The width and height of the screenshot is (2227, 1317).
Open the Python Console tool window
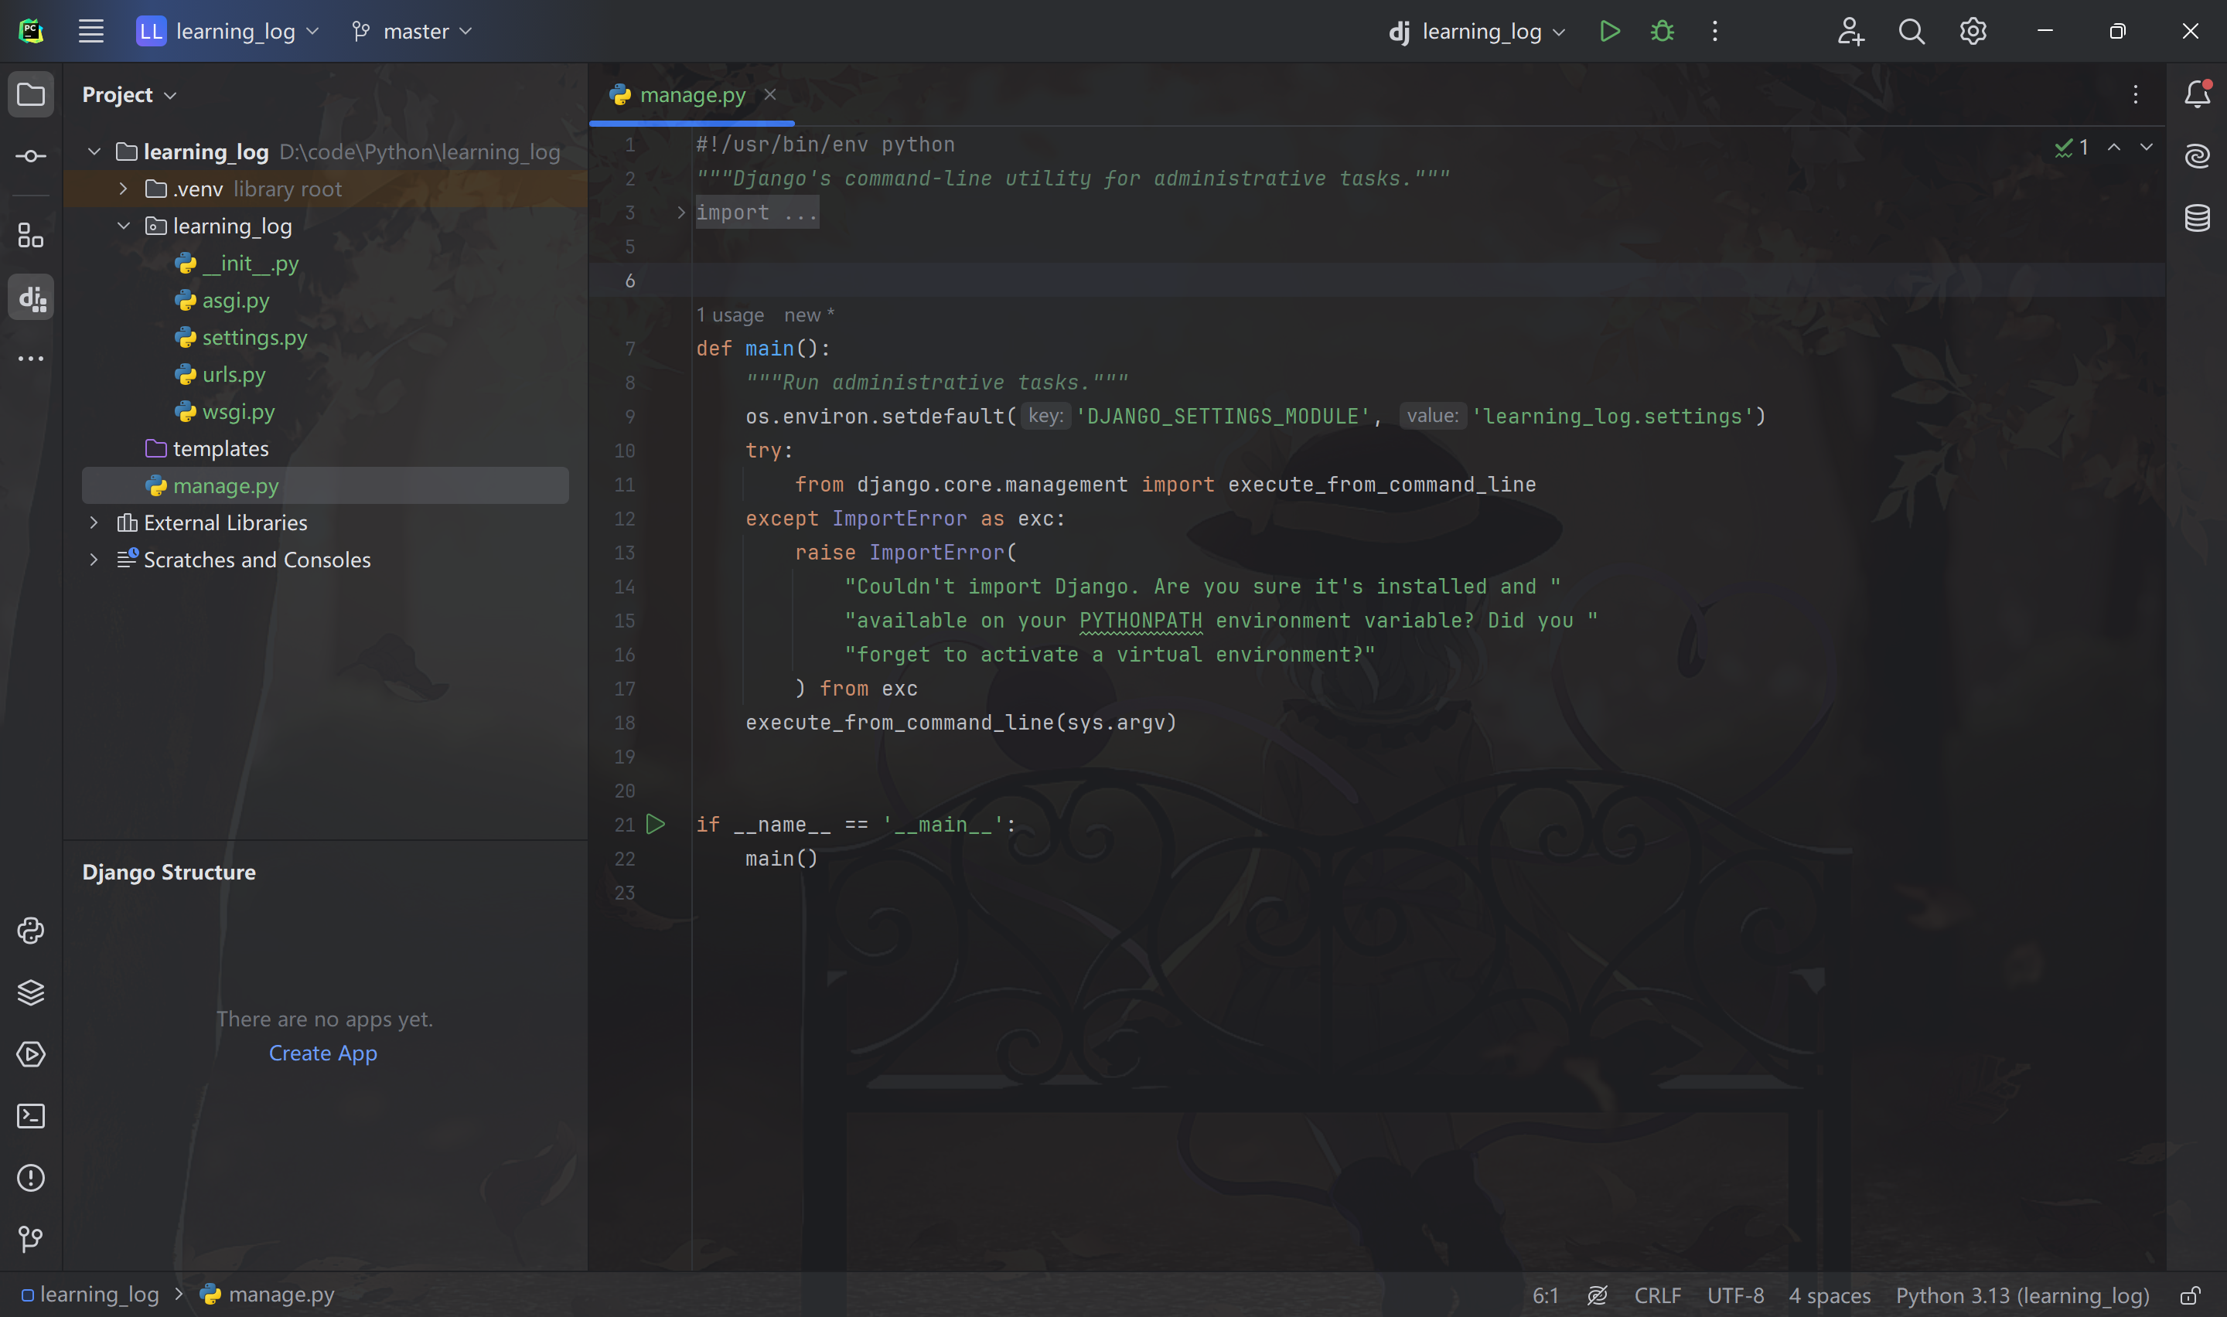pyautogui.click(x=31, y=930)
